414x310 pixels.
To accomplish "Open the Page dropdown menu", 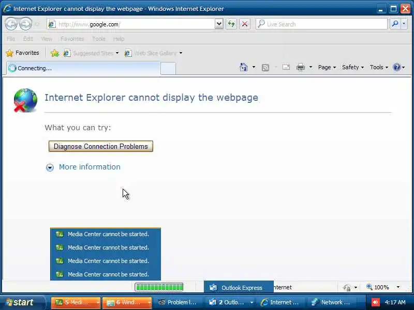I will pos(327,67).
